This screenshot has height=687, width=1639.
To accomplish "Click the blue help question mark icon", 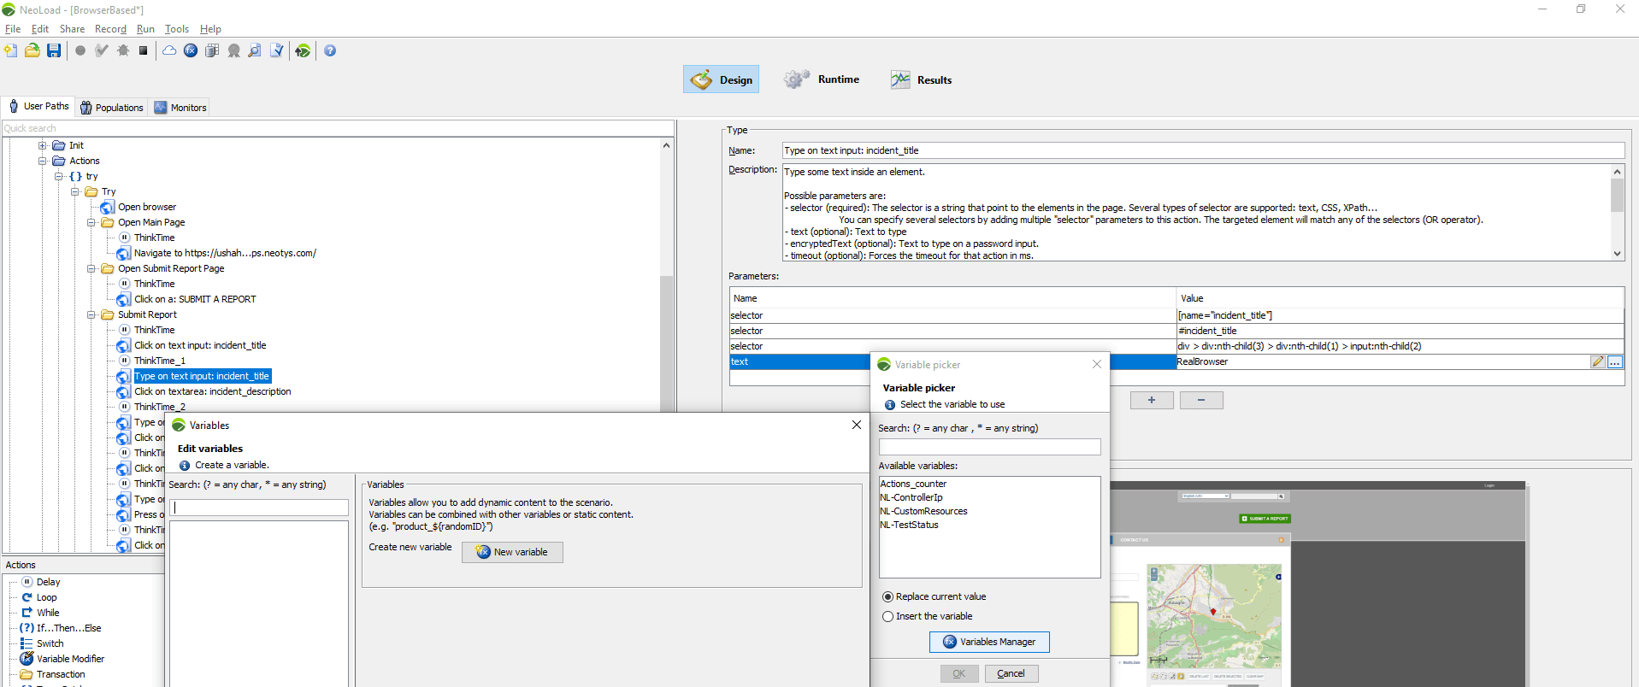I will click(x=330, y=50).
